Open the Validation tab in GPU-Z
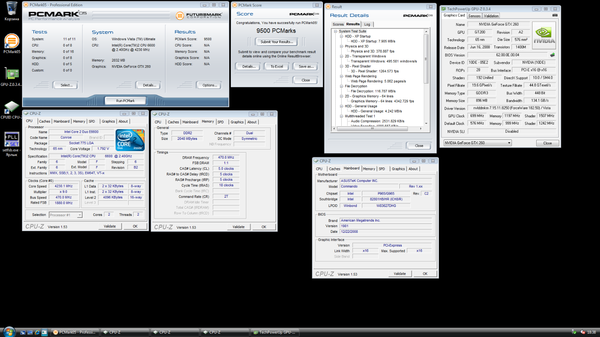Screen dimensions: 600x337 pos(491,16)
